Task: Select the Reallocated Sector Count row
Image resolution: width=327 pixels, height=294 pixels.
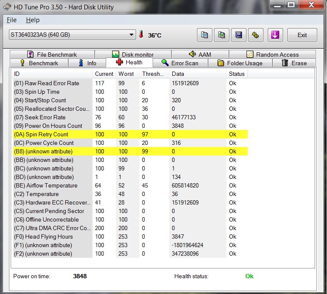Action: [130, 109]
